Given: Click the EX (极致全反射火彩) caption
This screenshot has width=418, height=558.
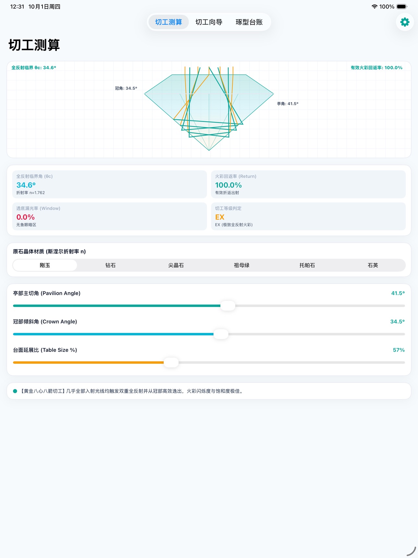Looking at the screenshot, I should click(234, 225).
